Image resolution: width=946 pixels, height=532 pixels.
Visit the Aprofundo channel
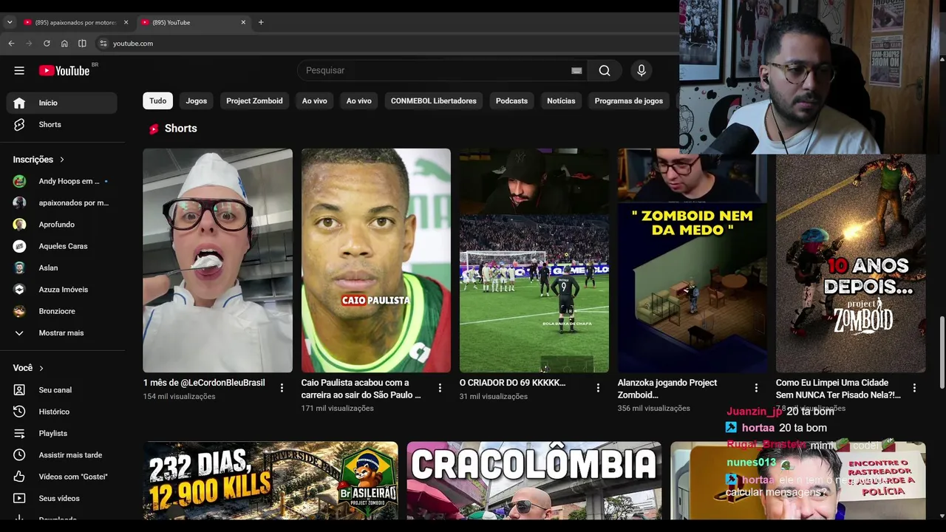[x=62, y=225]
